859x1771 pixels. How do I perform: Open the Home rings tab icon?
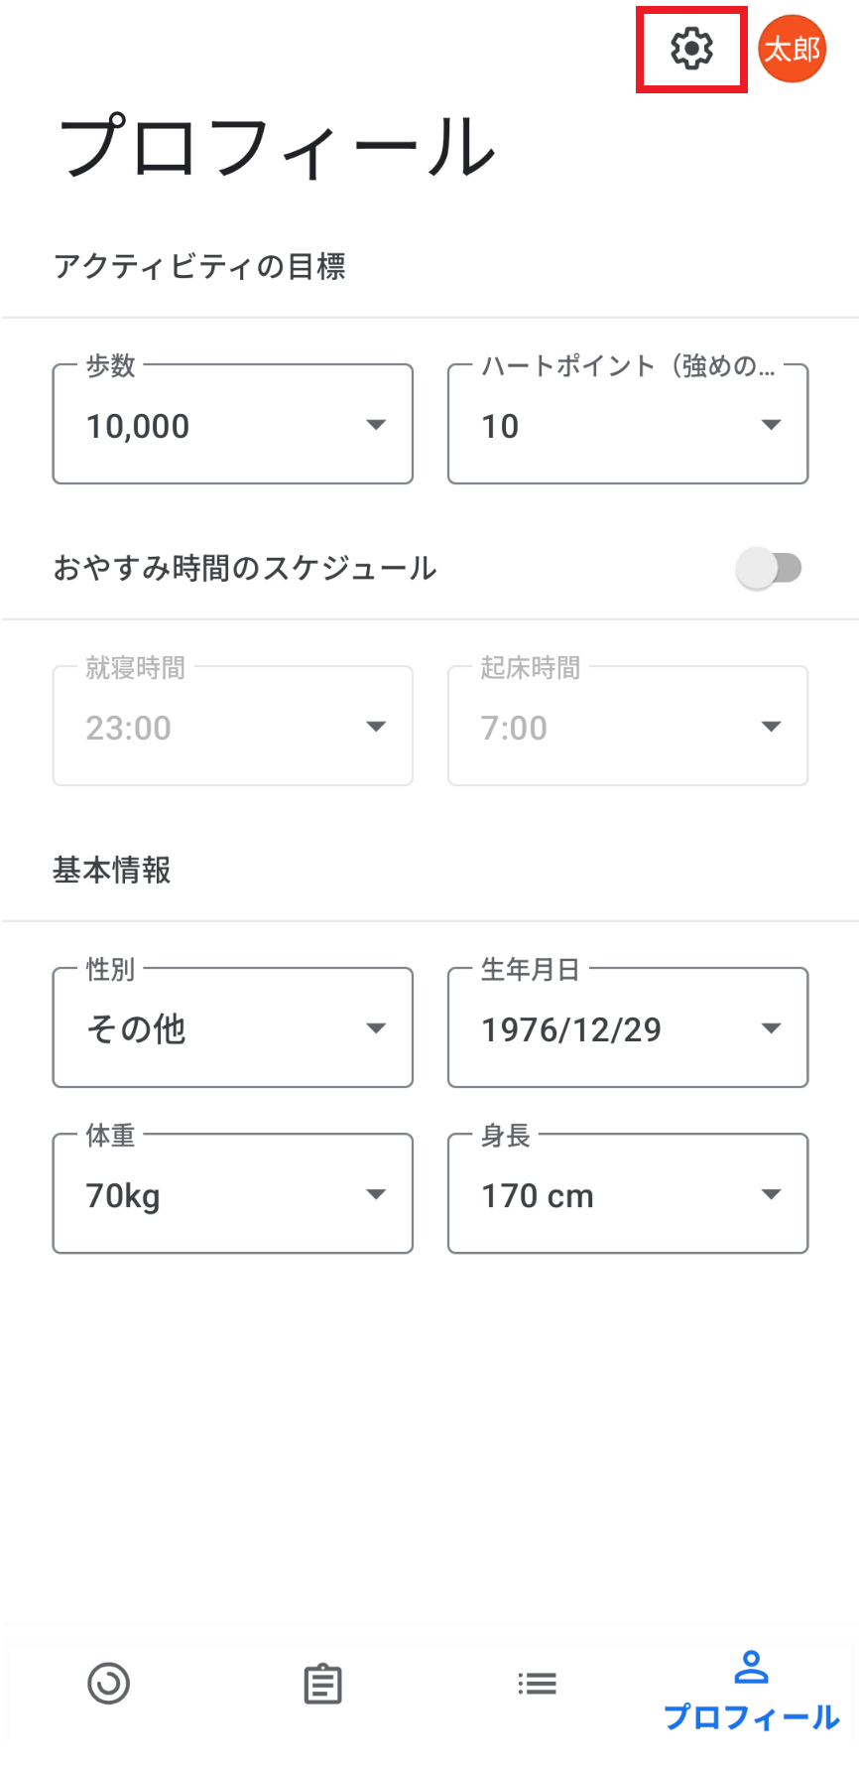(x=108, y=1684)
